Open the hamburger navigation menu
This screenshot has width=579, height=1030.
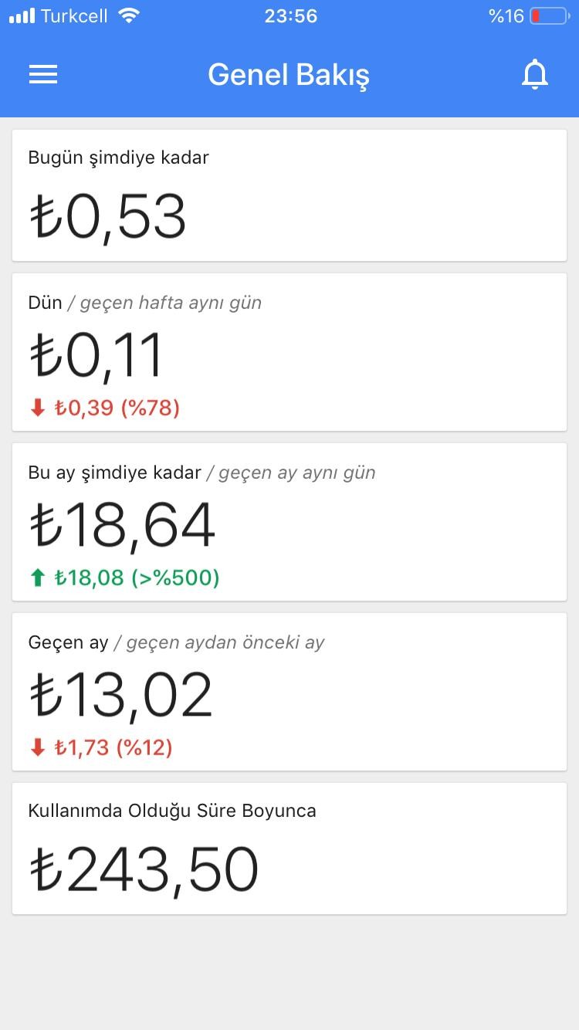click(43, 74)
